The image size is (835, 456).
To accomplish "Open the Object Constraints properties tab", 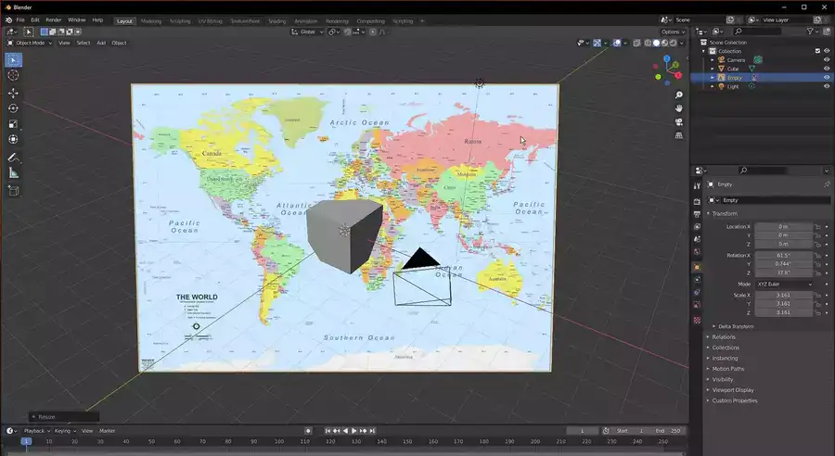I will (697, 292).
